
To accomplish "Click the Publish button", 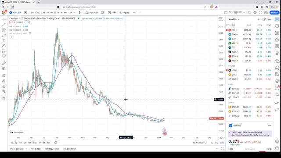I will [x=274, y=13].
